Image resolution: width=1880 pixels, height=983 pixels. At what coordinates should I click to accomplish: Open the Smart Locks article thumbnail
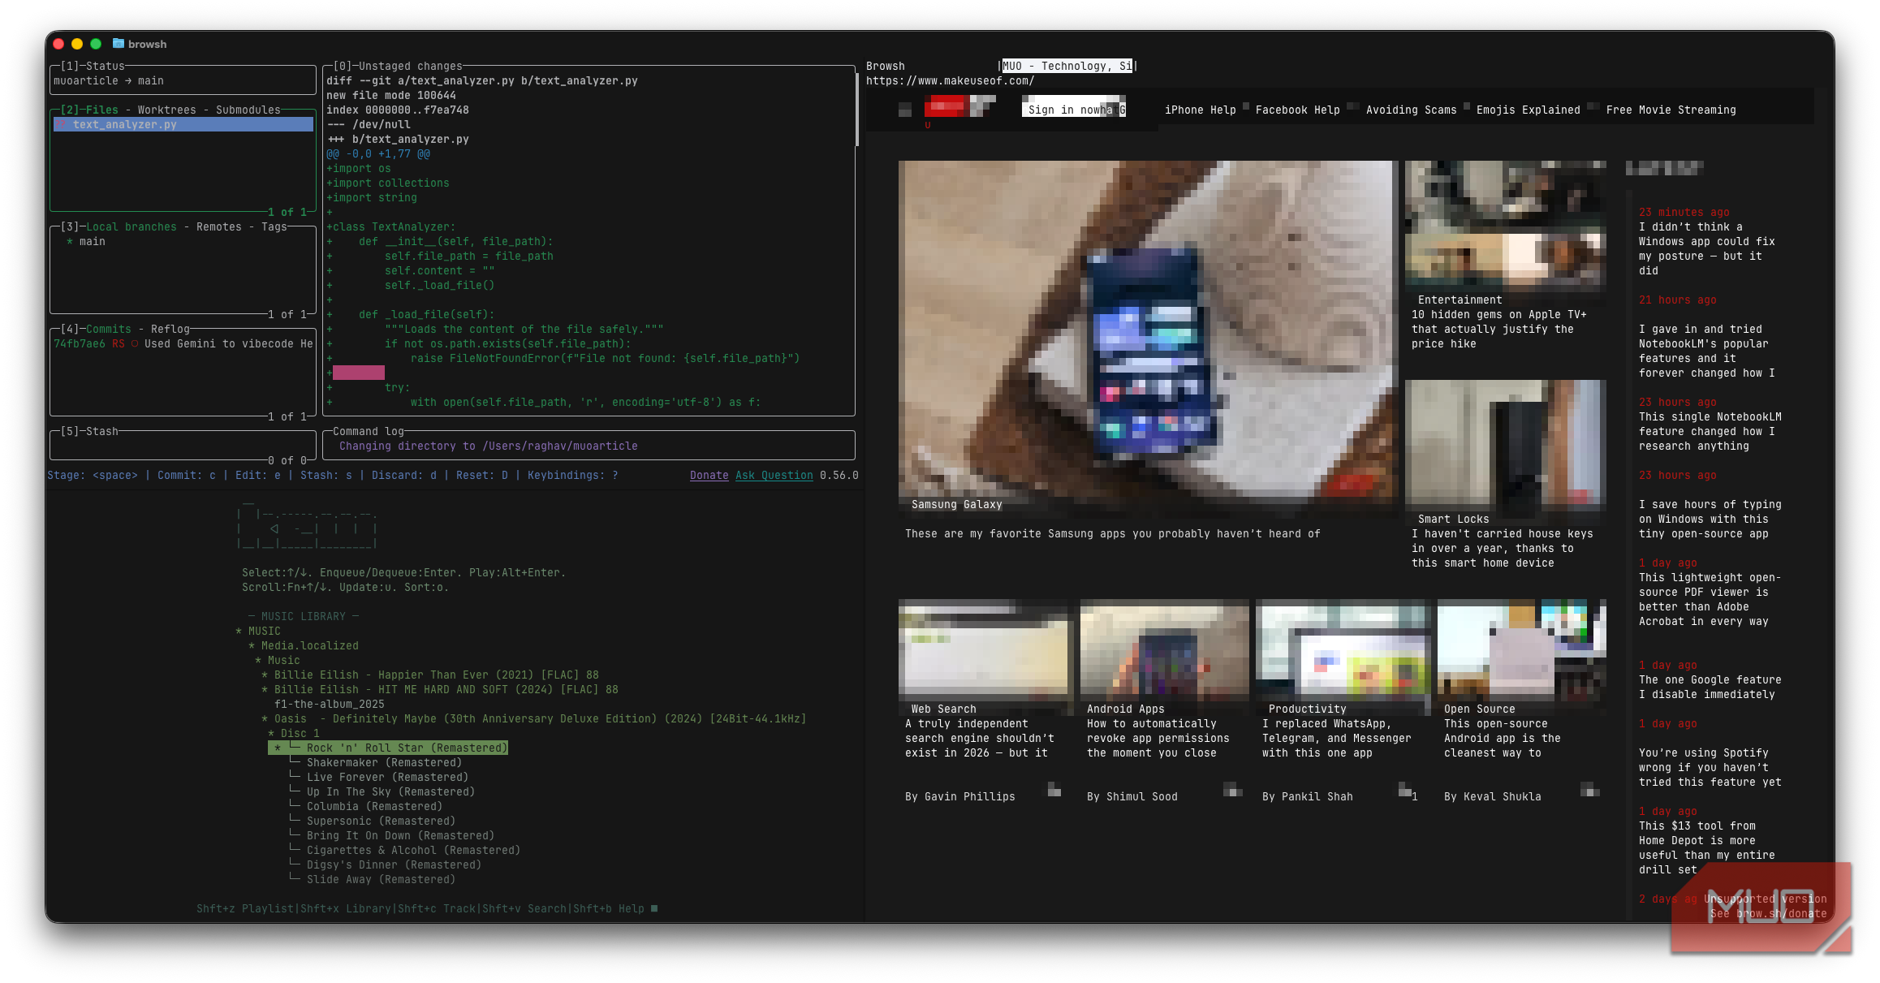[x=1505, y=451]
